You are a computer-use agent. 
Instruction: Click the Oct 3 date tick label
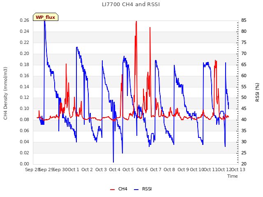point(101,170)
